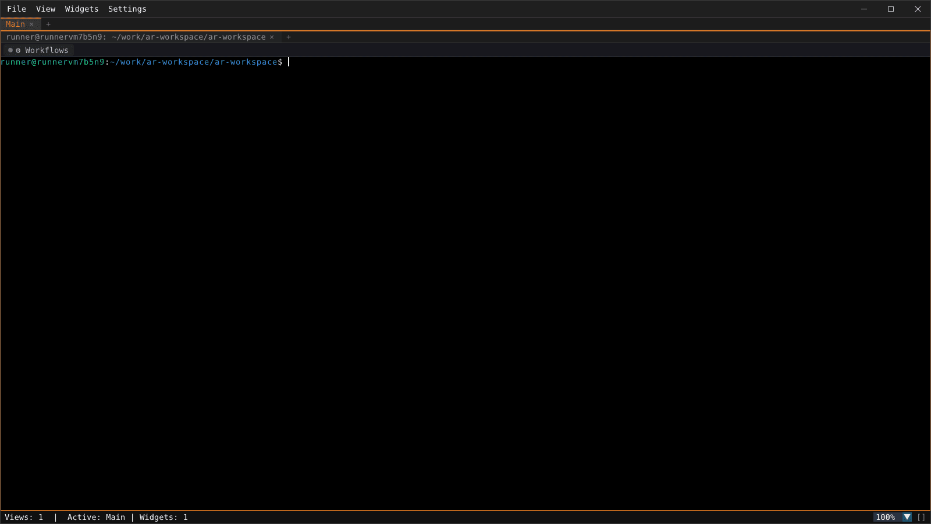The height and width of the screenshot is (524, 931).
Task: Close the application window
Action: tap(918, 9)
